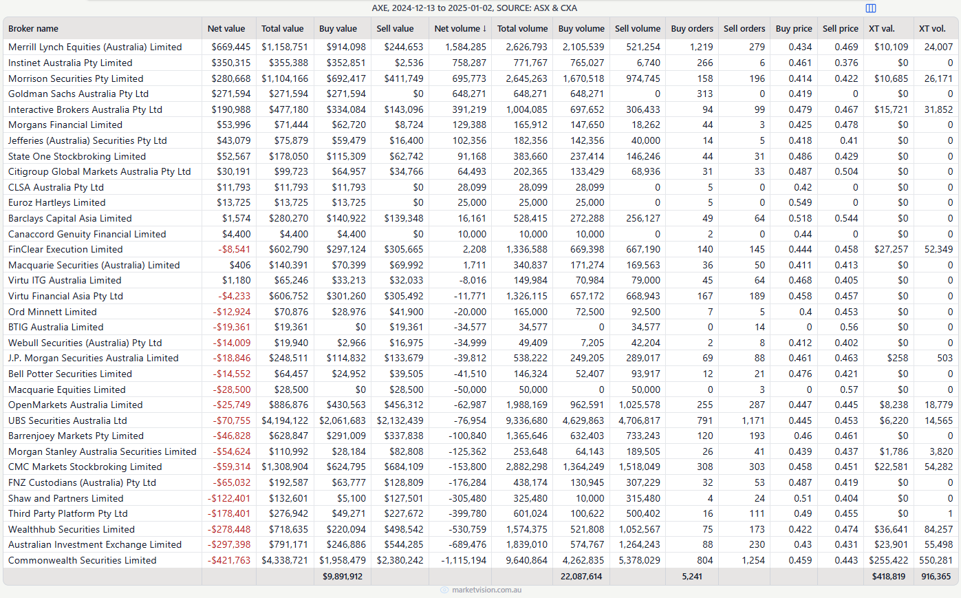The image size is (961, 598).
Task: Select Bell Potter Securities Limited row
Action: (x=480, y=374)
